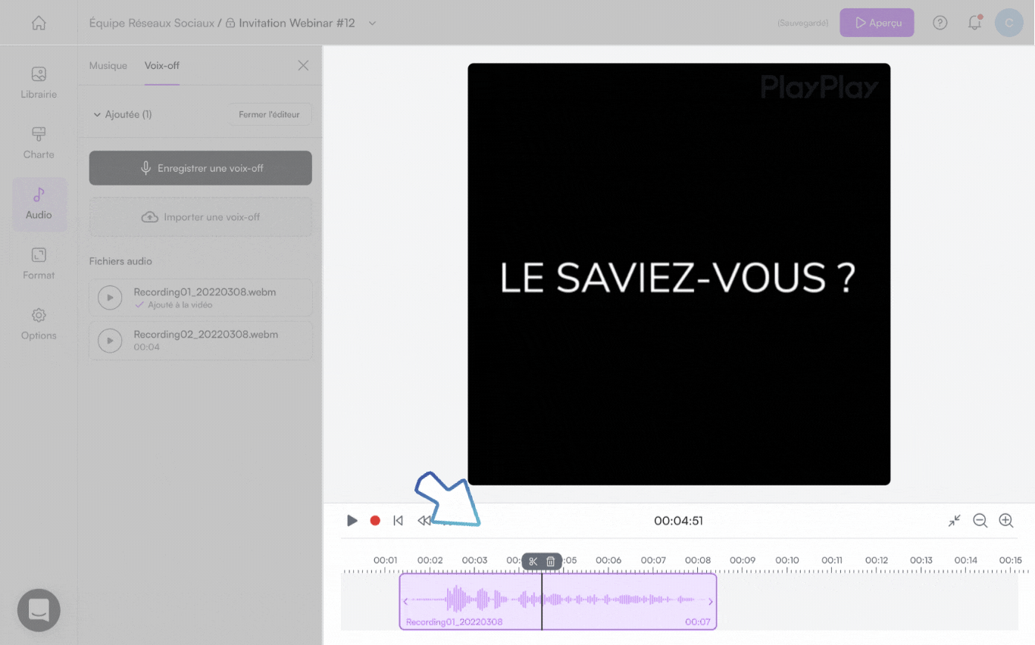Zoom in the timeline
Image resolution: width=1035 pixels, height=645 pixels.
click(x=1006, y=521)
